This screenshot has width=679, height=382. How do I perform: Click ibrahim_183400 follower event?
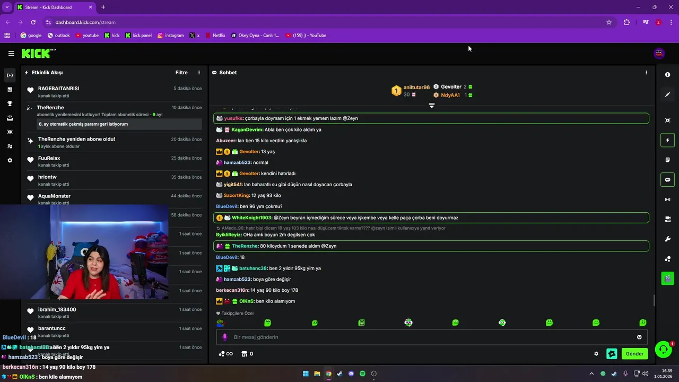(x=57, y=310)
